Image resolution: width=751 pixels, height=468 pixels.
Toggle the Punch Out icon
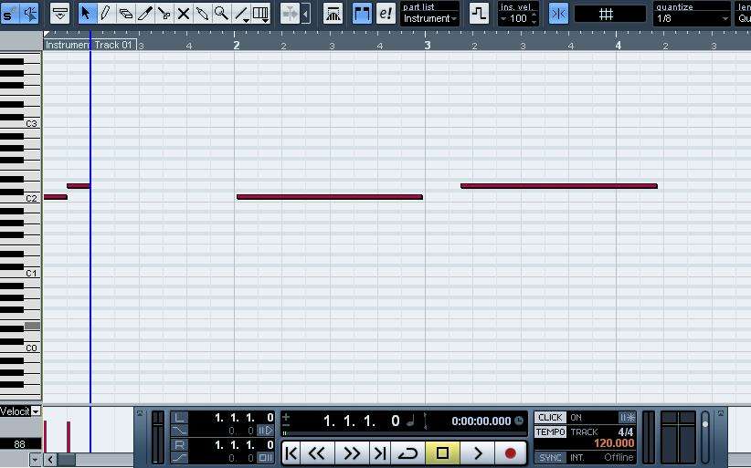[x=179, y=458]
